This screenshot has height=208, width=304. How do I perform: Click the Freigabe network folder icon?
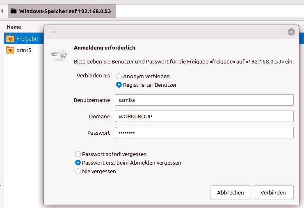[10, 39]
